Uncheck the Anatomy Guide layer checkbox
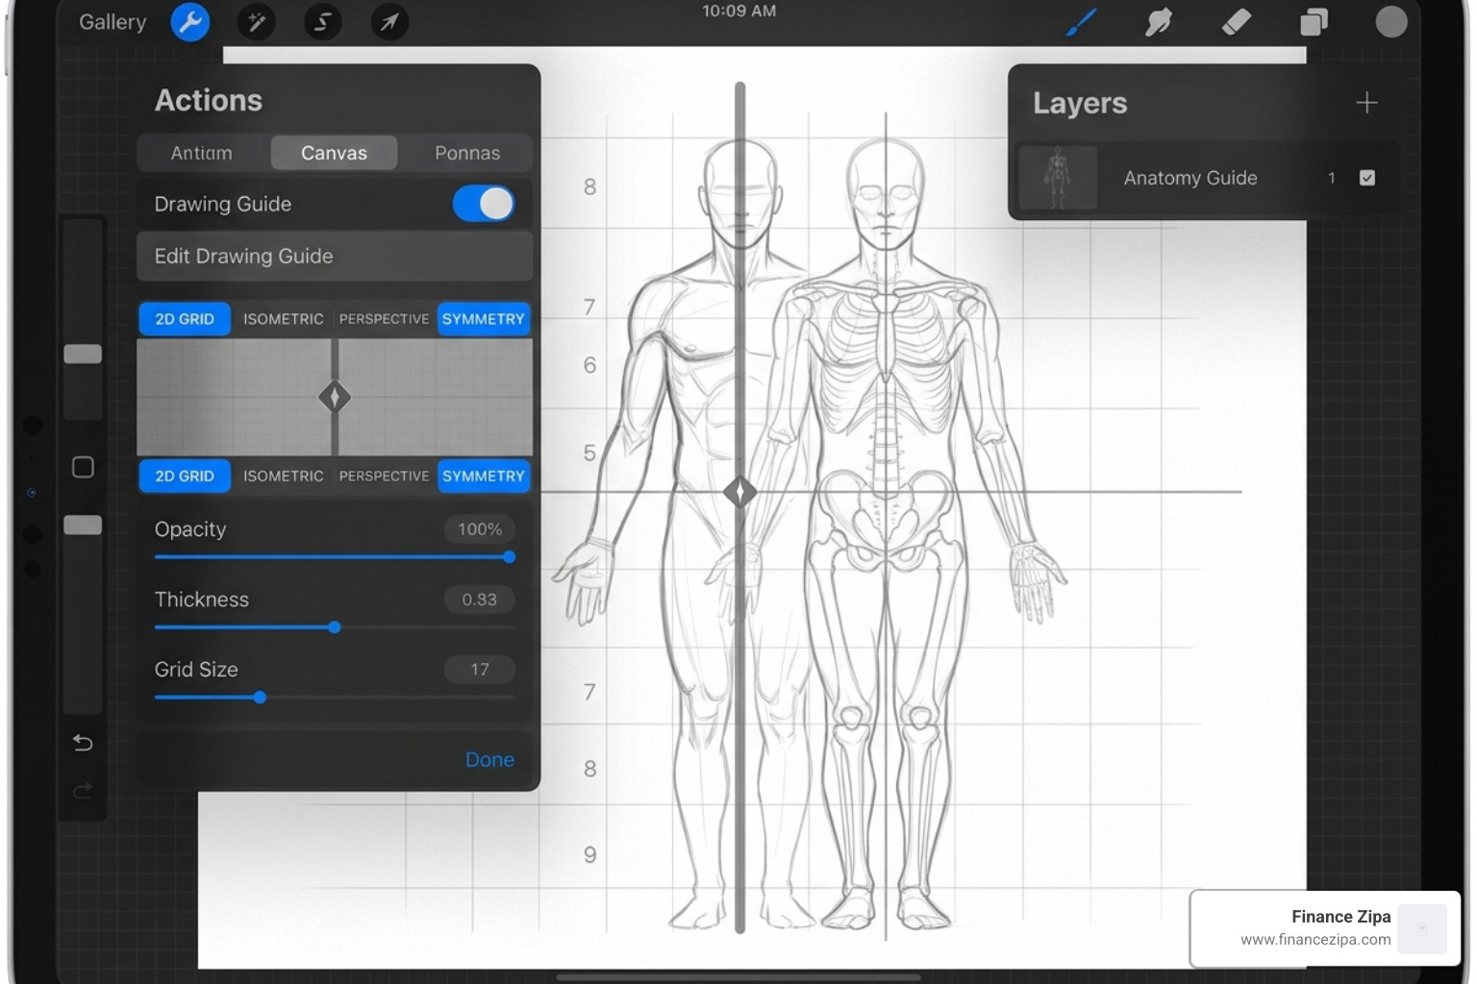This screenshot has height=984, width=1477. coord(1367,177)
